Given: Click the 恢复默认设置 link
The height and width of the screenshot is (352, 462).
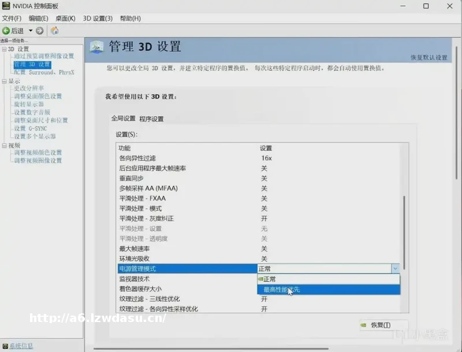Looking at the screenshot, I should [x=429, y=58].
